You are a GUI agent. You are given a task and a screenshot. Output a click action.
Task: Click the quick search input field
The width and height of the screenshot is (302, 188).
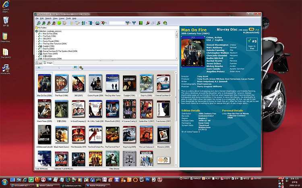point(117,23)
